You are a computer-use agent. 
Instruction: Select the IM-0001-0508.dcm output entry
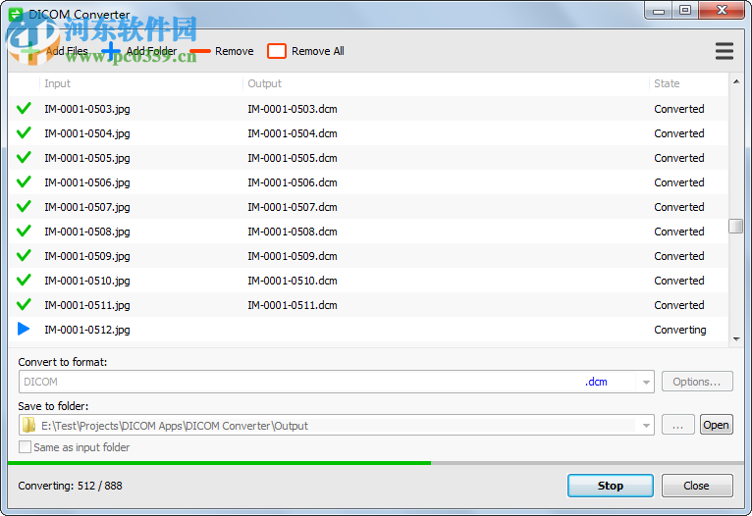(x=293, y=232)
